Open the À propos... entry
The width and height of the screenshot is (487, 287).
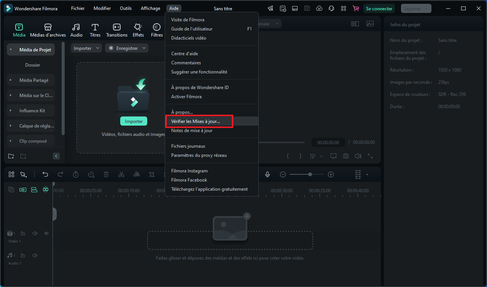[x=212, y=112]
